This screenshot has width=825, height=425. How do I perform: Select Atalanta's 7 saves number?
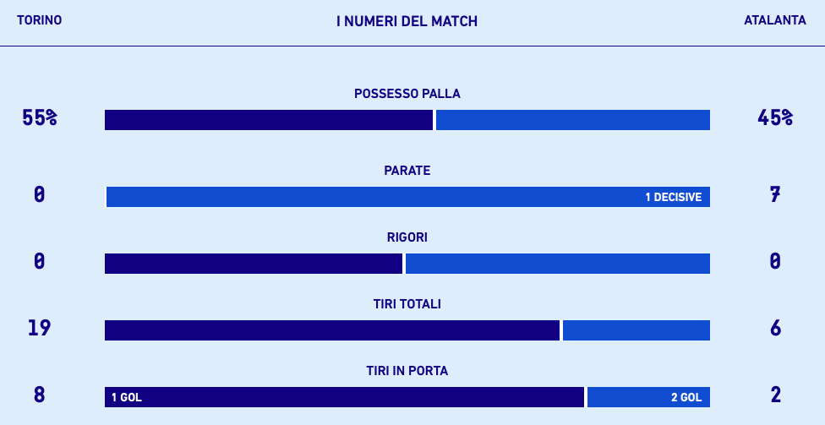775,195
